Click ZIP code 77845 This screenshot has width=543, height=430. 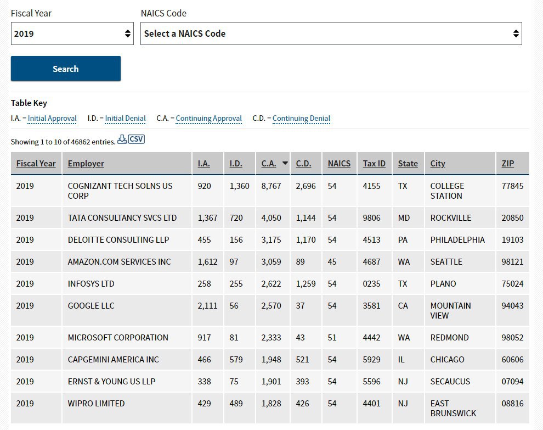pos(512,186)
